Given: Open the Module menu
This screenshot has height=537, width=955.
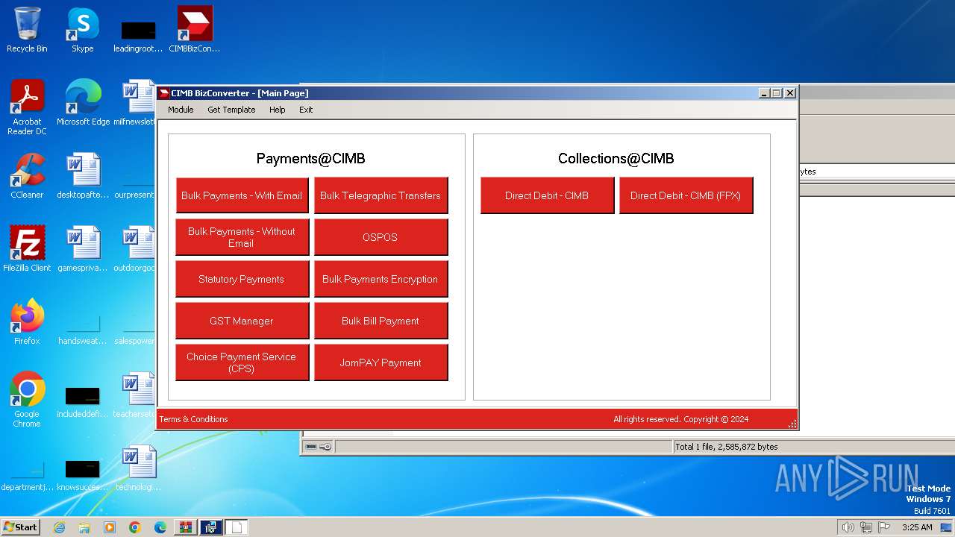Looking at the screenshot, I should click(x=181, y=110).
